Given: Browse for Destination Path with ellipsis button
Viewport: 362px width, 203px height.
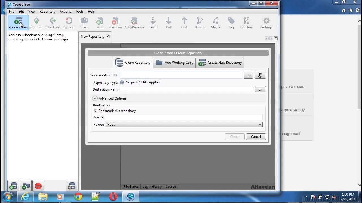Looking at the screenshot, I should click(260, 89).
